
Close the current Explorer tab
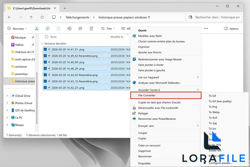pos(55,8)
